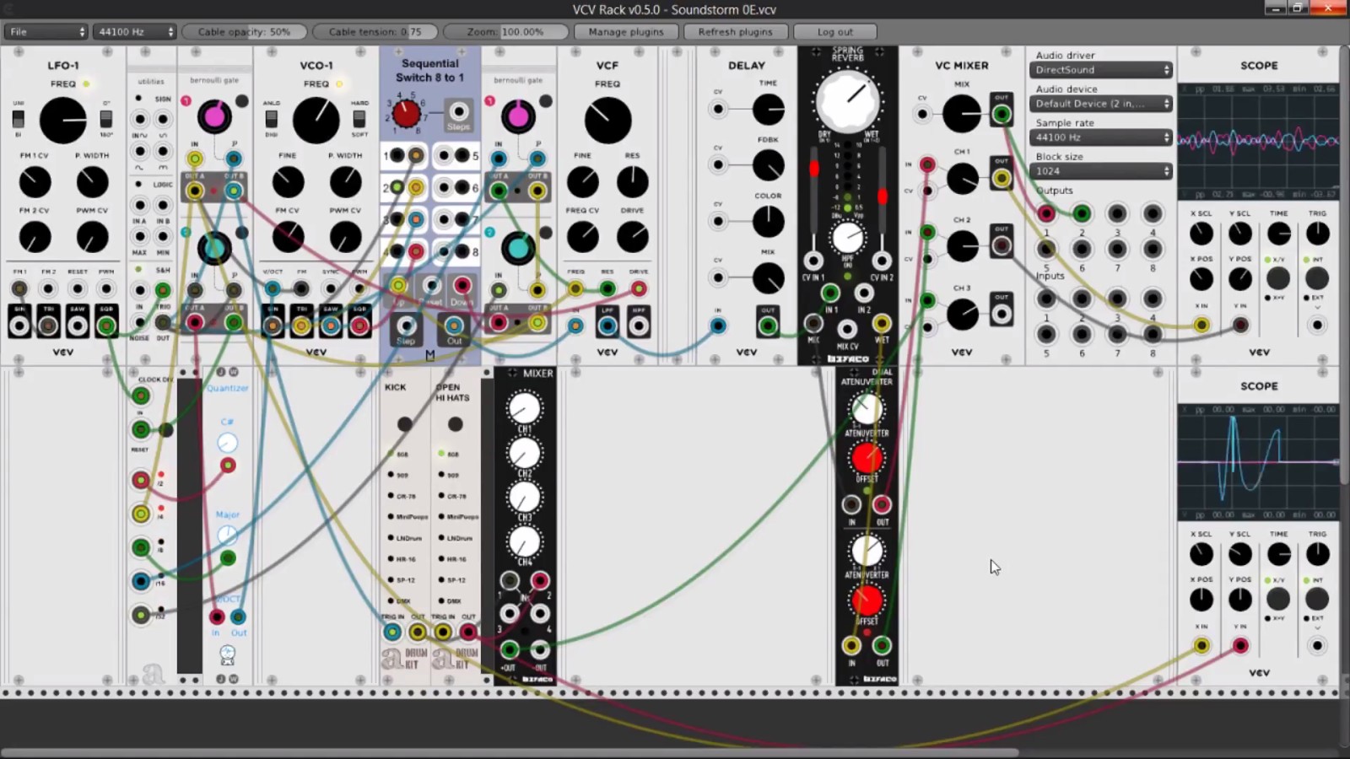This screenshot has width=1350, height=759.
Task: Open the File dropdown menu
Action: [x=46, y=32]
